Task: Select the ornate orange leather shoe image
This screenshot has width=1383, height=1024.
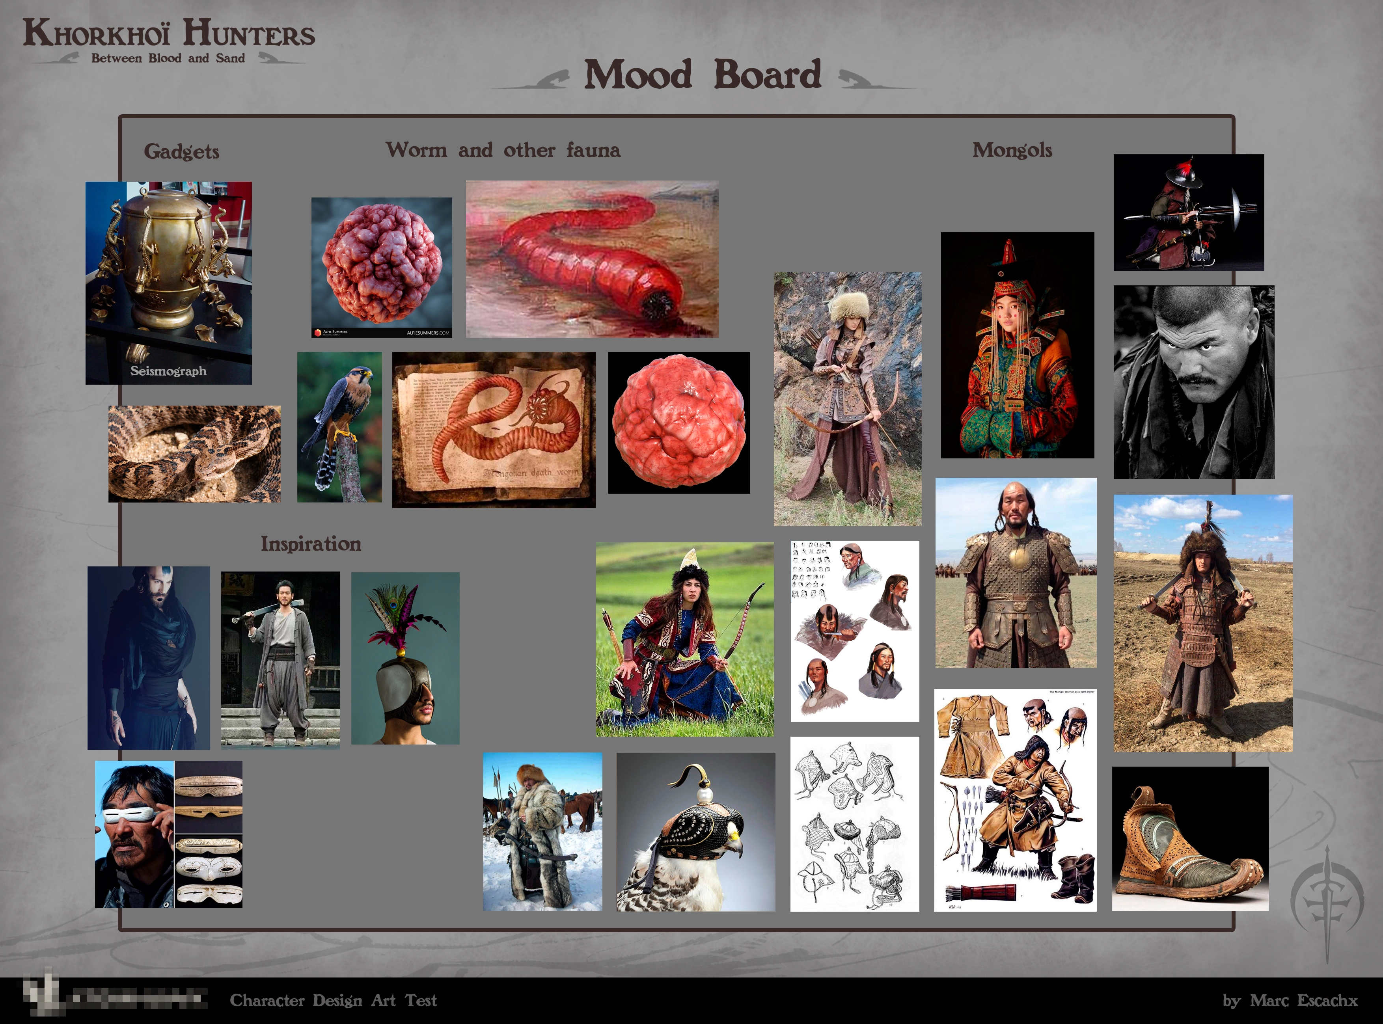Action: pos(1189,839)
